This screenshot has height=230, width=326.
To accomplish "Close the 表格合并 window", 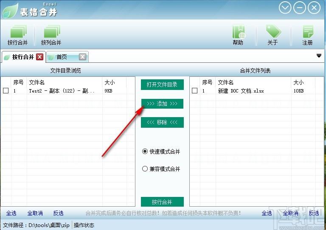I will [314, 8].
